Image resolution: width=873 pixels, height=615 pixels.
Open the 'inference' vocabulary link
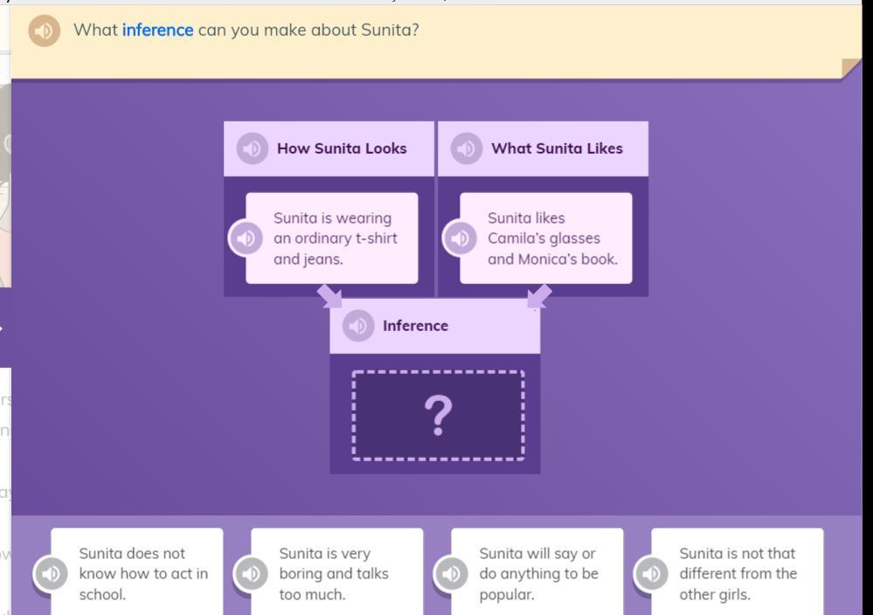click(x=157, y=30)
